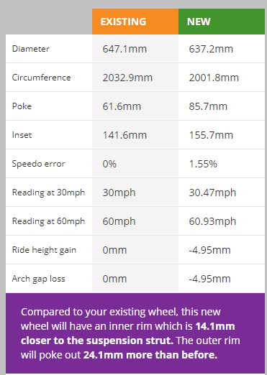
Task: Click the existing inset value 141.6mm
Action: tap(125, 135)
